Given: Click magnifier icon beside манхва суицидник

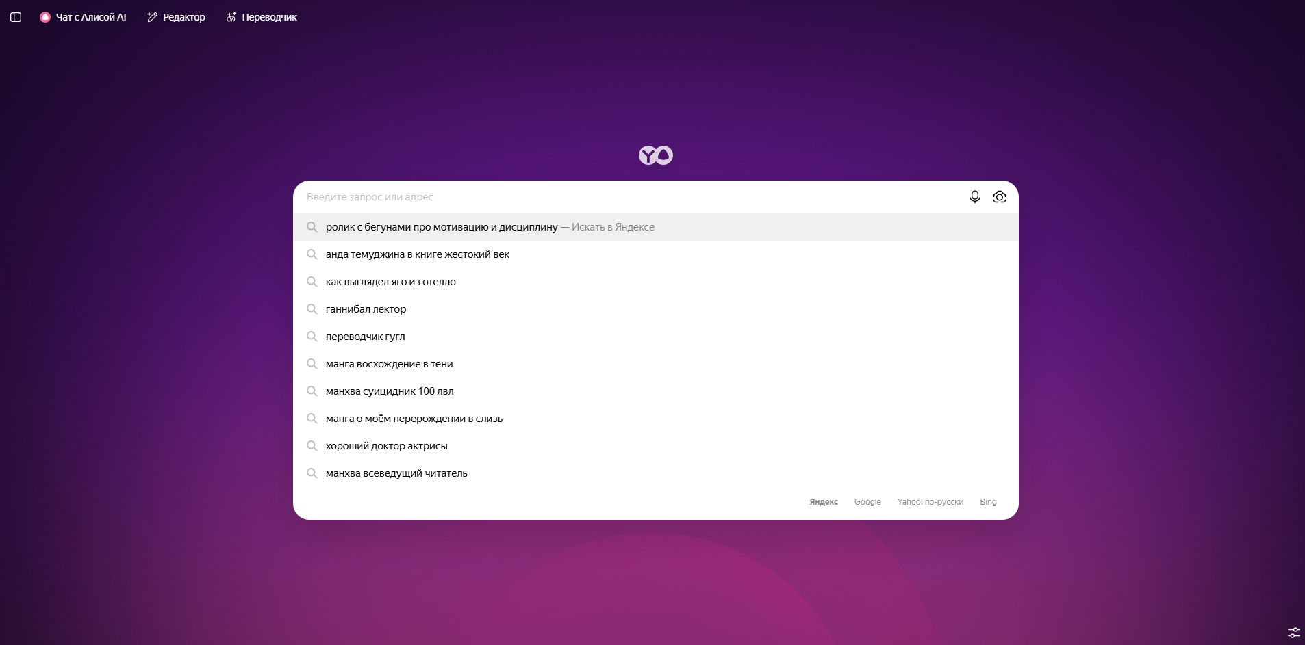Looking at the screenshot, I should (x=312, y=391).
